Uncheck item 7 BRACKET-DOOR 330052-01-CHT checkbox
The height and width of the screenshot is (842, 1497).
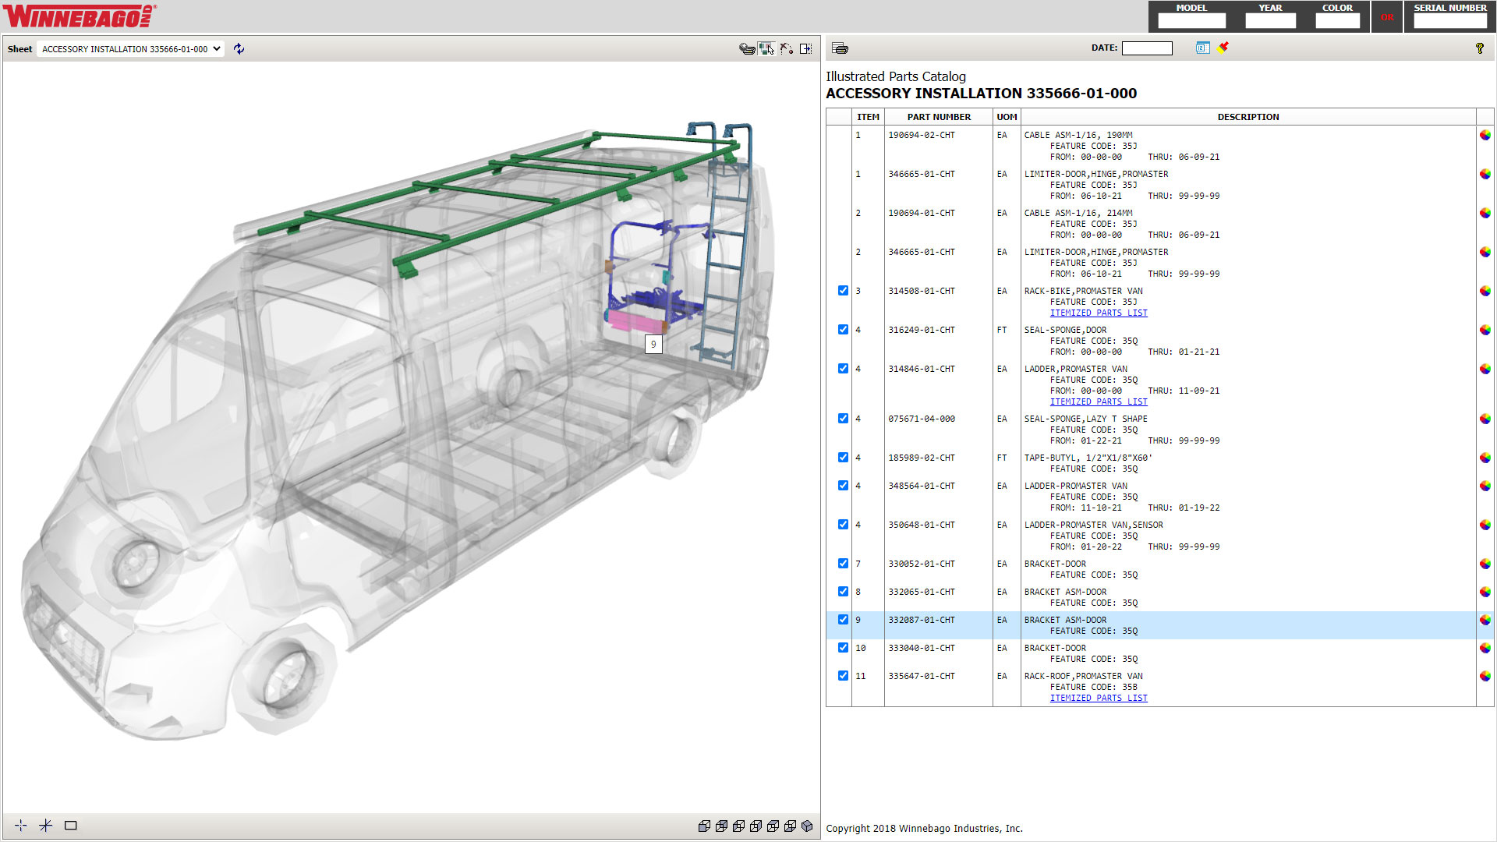coord(843,564)
